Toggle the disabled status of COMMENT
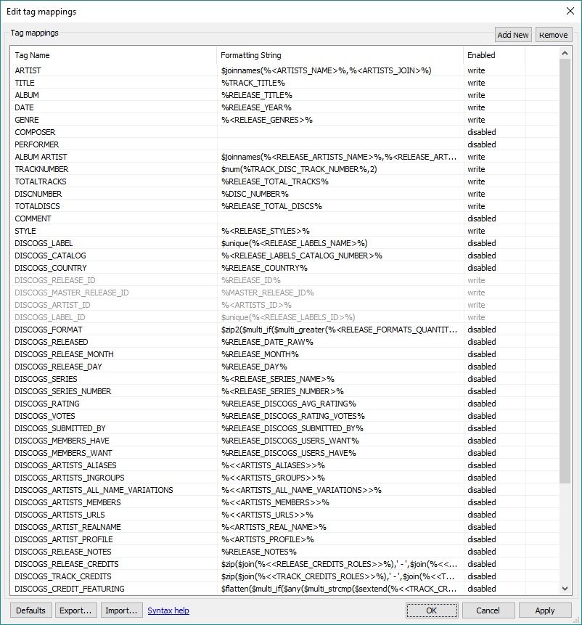This screenshot has height=625, width=582. pyautogui.click(x=482, y=218)
